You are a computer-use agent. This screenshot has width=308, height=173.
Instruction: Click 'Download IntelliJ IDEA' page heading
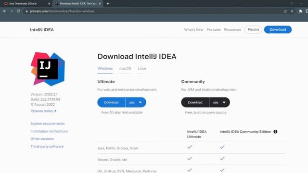pos(137,57)
